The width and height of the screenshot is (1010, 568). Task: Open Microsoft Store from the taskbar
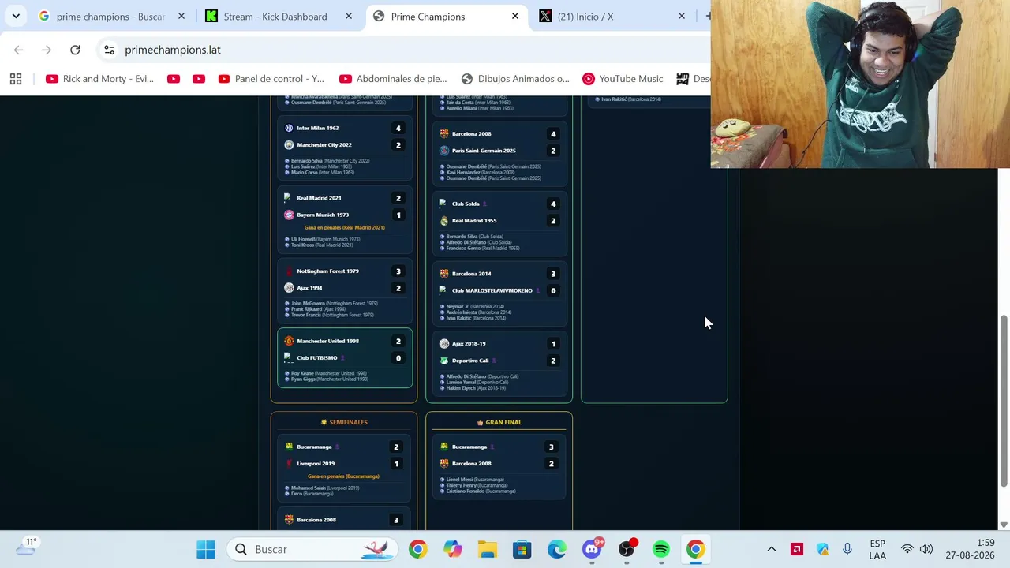click(x=522, y=549)
